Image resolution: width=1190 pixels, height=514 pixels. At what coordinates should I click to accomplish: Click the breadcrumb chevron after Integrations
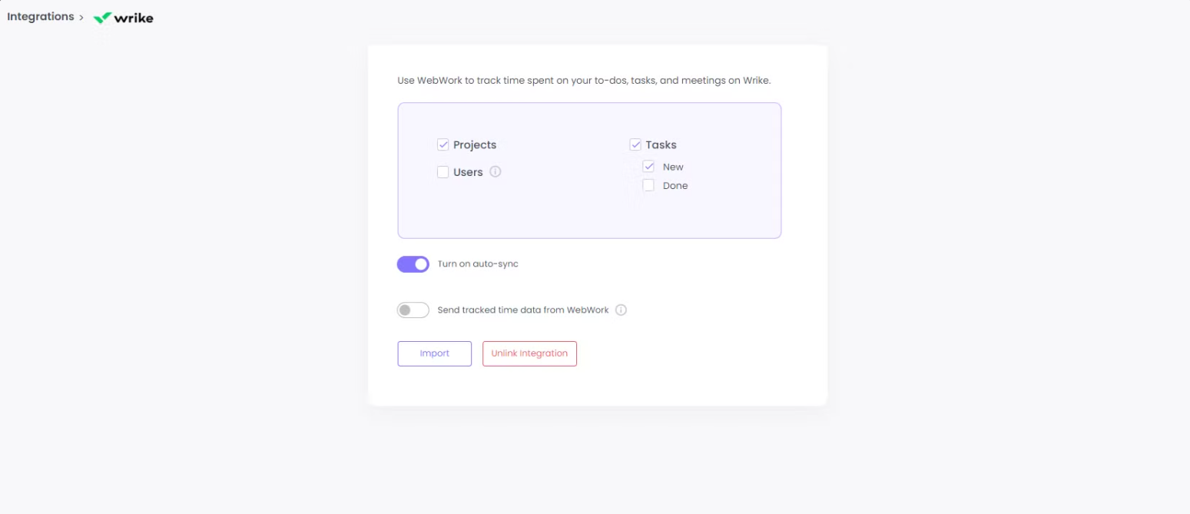[x=81, y=17]
